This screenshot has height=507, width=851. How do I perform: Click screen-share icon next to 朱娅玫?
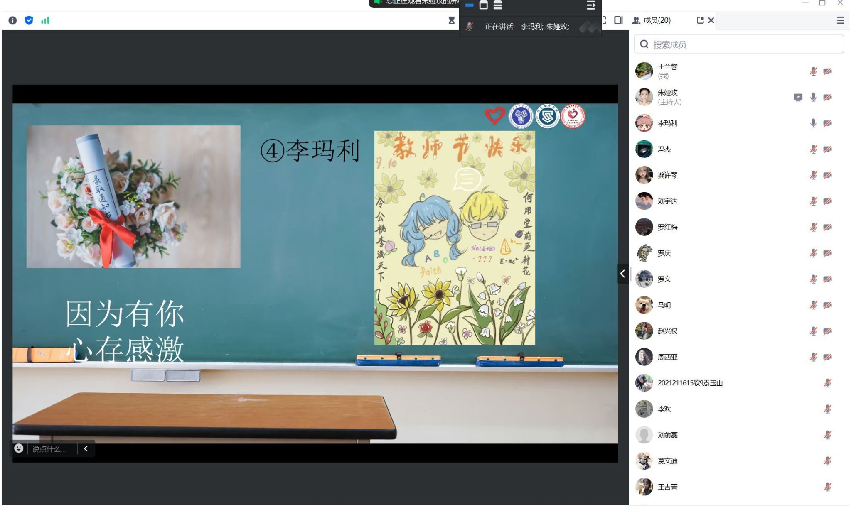click(x=798, y=98)
